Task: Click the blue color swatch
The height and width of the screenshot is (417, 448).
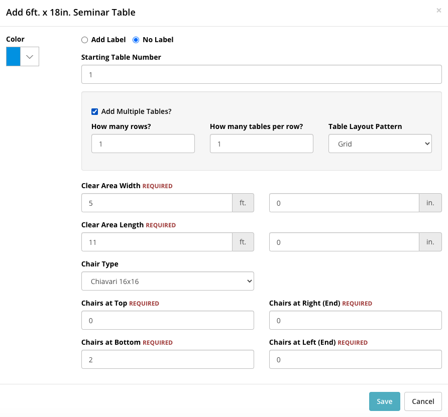Action: pos(14,57)
